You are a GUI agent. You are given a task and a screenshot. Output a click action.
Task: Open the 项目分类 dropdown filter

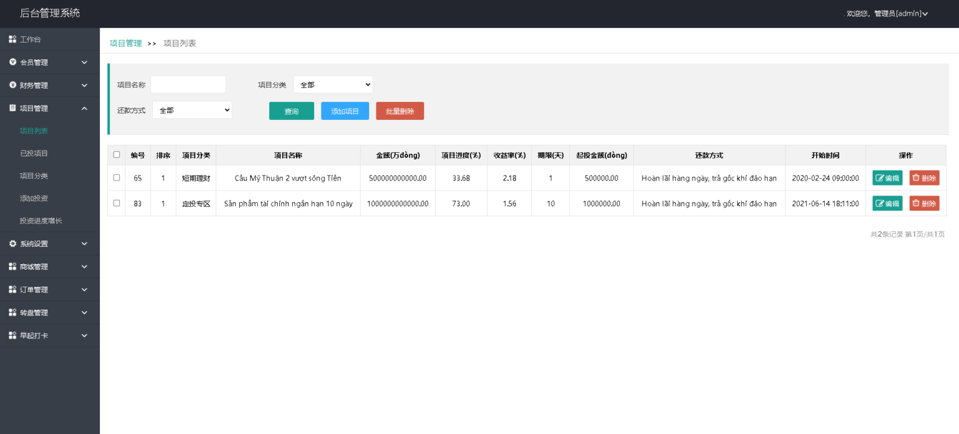(x=333, y=84)
